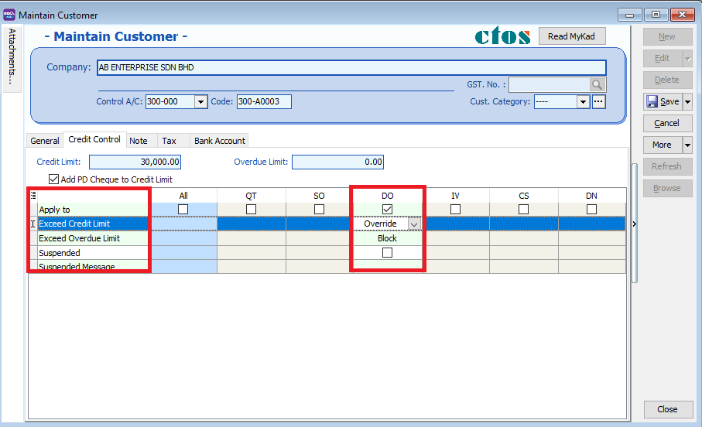Click the panel expand arrow right of grid
Viewport: 702px width, 427px height.
tap(635, 224)
